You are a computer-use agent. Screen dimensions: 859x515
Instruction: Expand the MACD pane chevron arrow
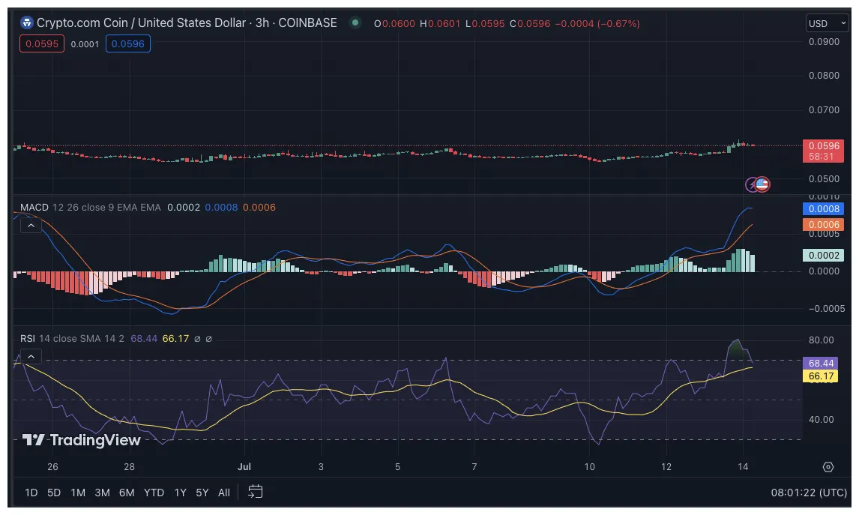pyautogui.click(x=31, y=225)
